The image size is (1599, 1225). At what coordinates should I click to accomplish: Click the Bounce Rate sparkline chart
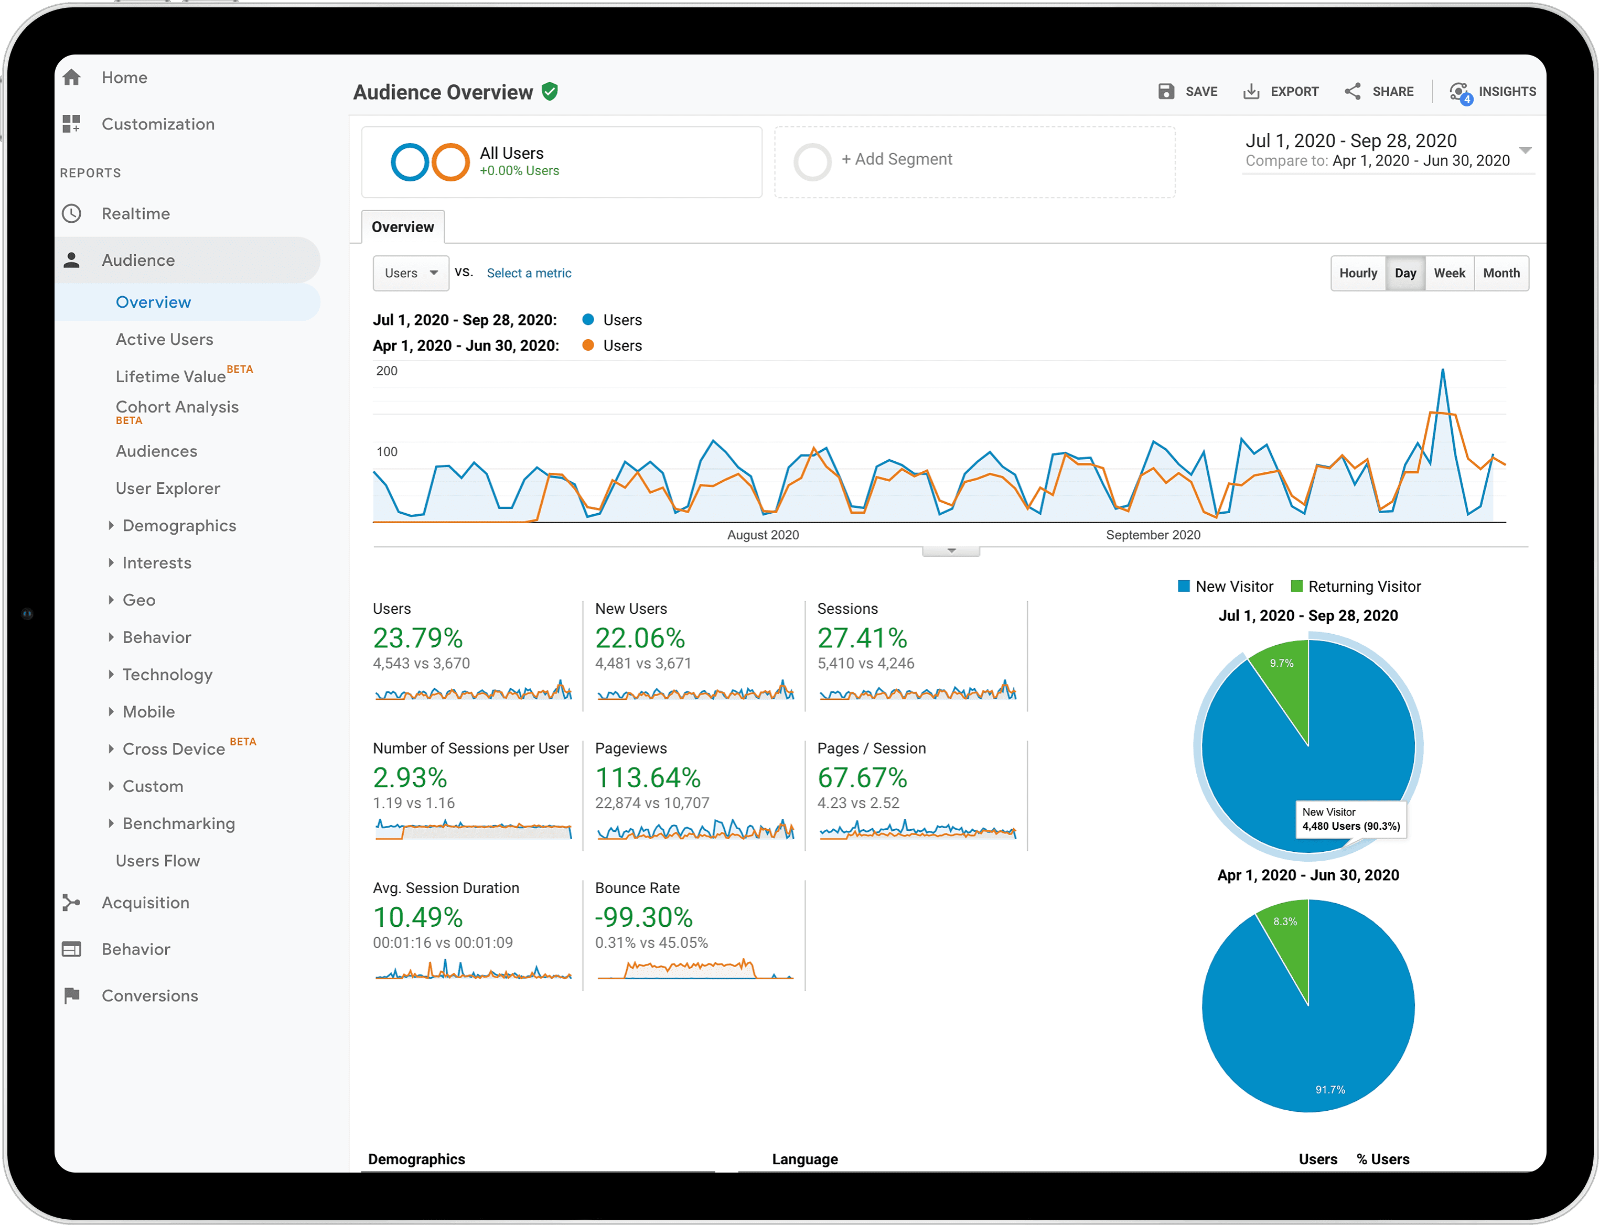[x=695, y=968]
